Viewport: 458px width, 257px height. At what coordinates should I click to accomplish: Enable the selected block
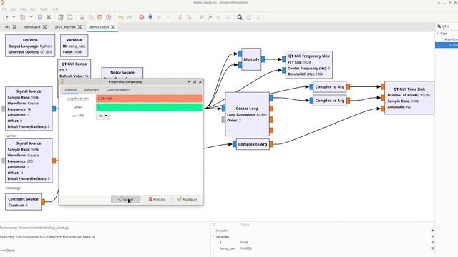point(201,17)
